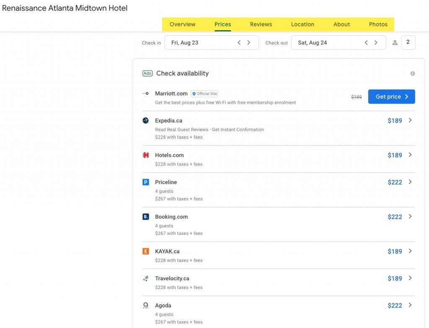Change the guest count field
This screenshot has height=328, width=429.
tap(408, 42)
